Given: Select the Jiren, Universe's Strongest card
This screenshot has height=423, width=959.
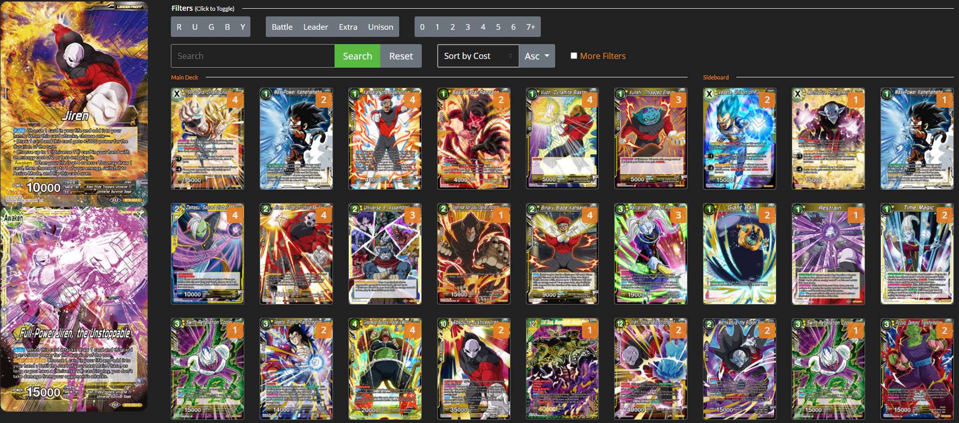Looking at the screenshot, I should (x=651, y=369).
